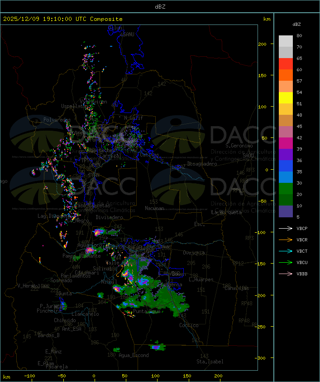Click the km label at top right
320x382 pixels.
pos(267,19)
